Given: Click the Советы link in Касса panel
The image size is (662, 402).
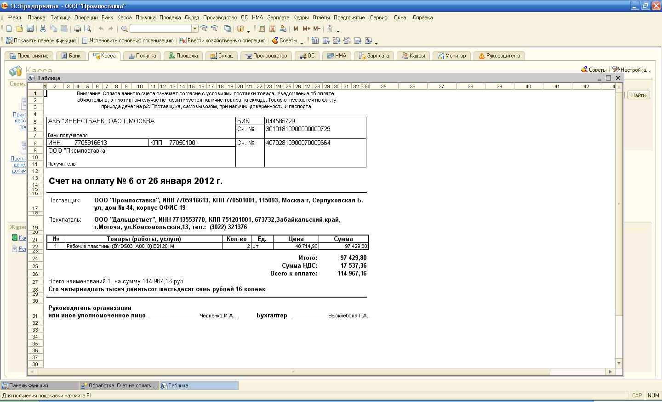Looking at the screenshot, I should [594, 69].
